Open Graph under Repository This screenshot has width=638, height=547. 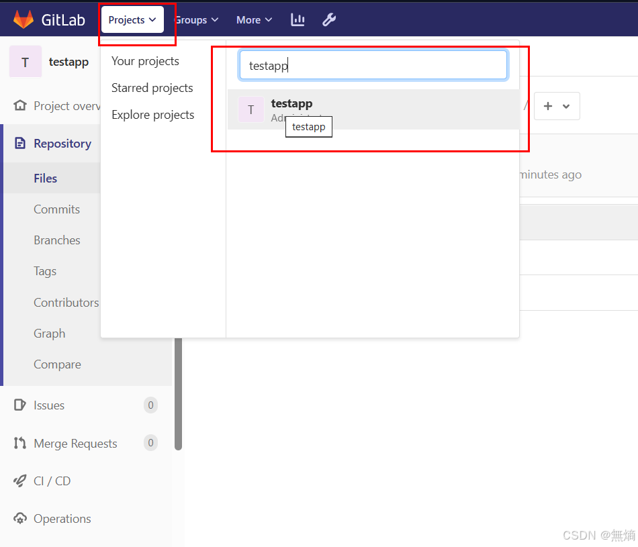coord(50,334)
